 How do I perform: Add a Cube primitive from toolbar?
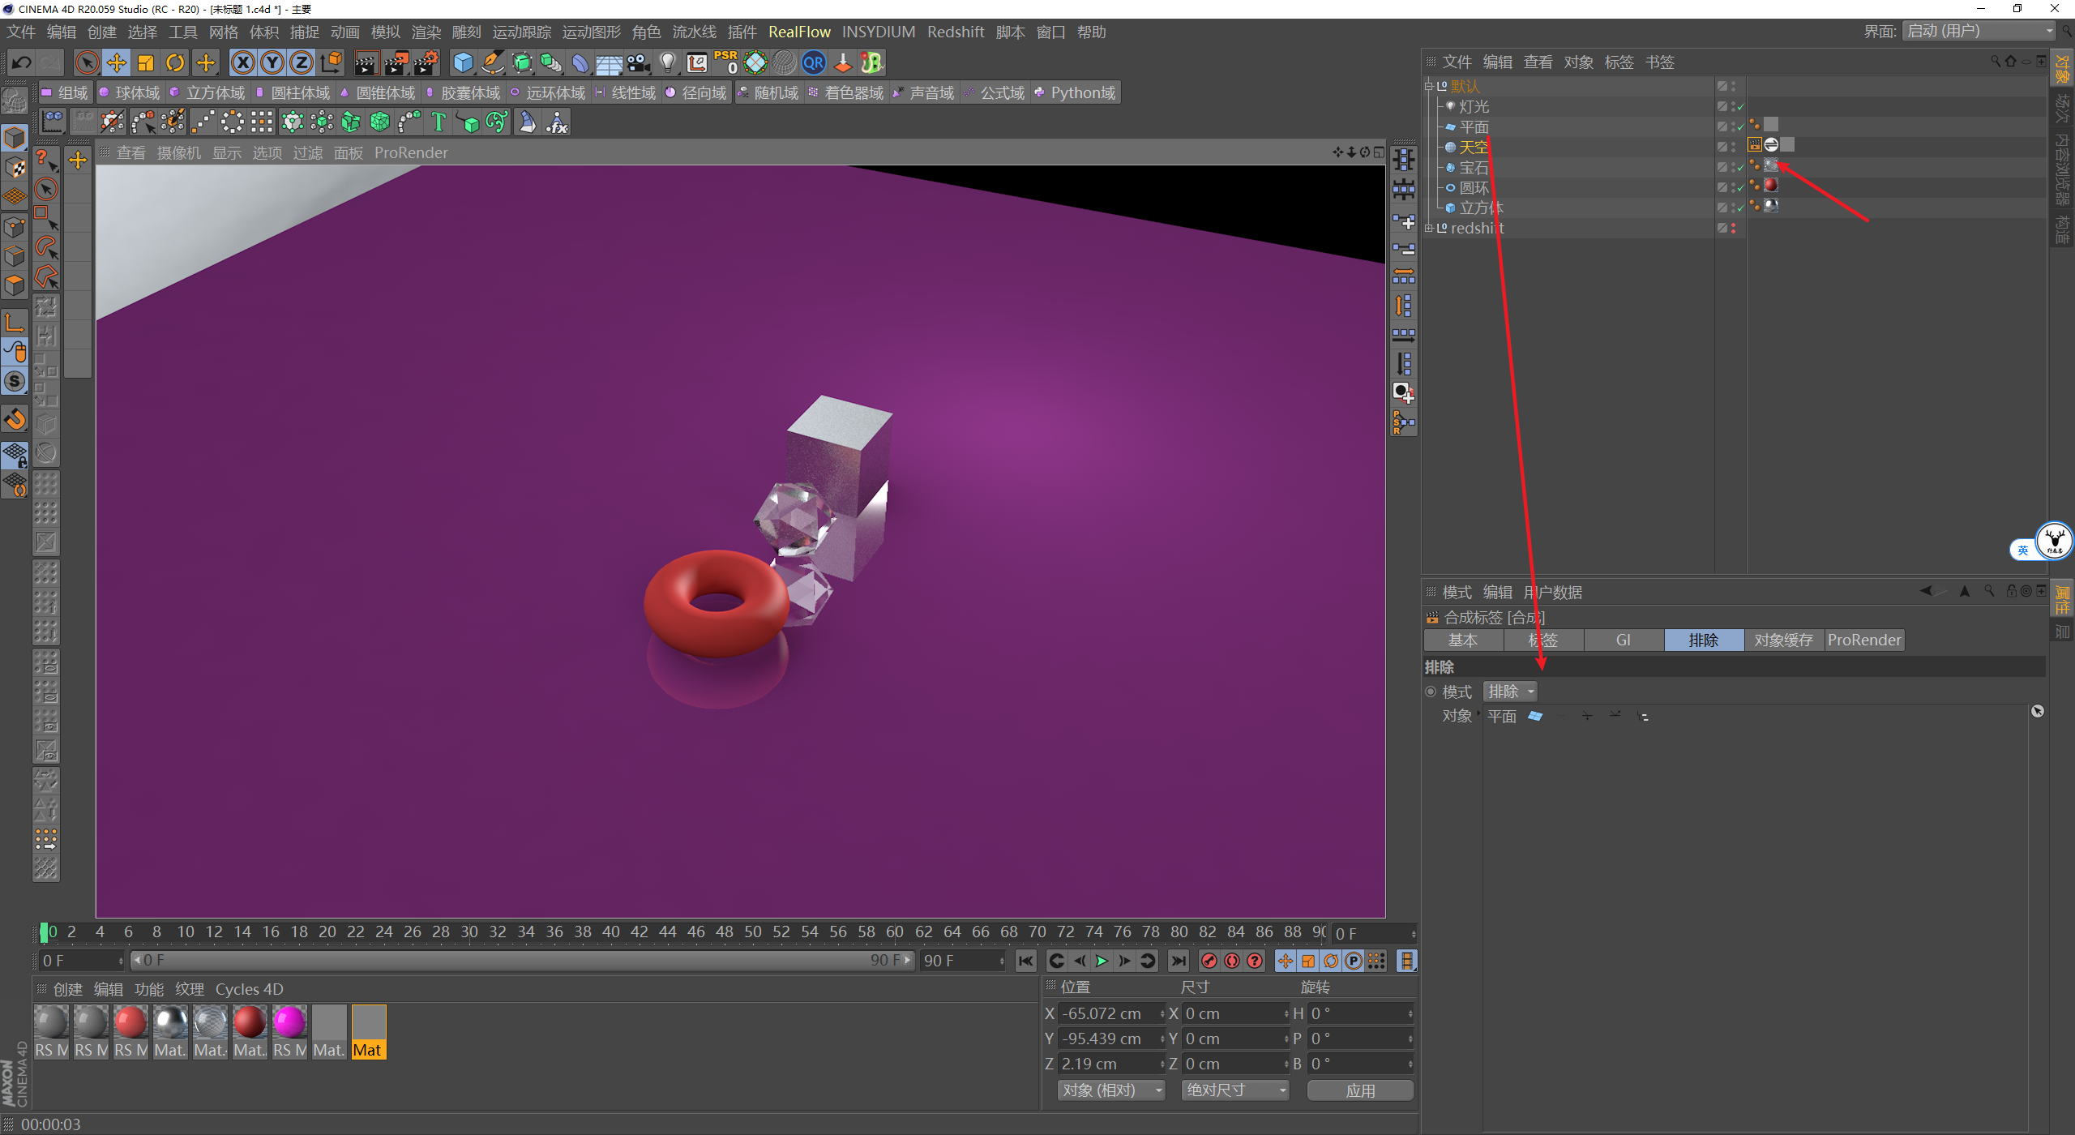[463, 62]
